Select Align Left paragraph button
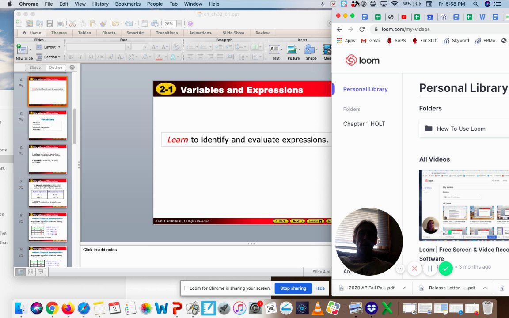The height and width of the screenshot is (318, 509). 190,57
